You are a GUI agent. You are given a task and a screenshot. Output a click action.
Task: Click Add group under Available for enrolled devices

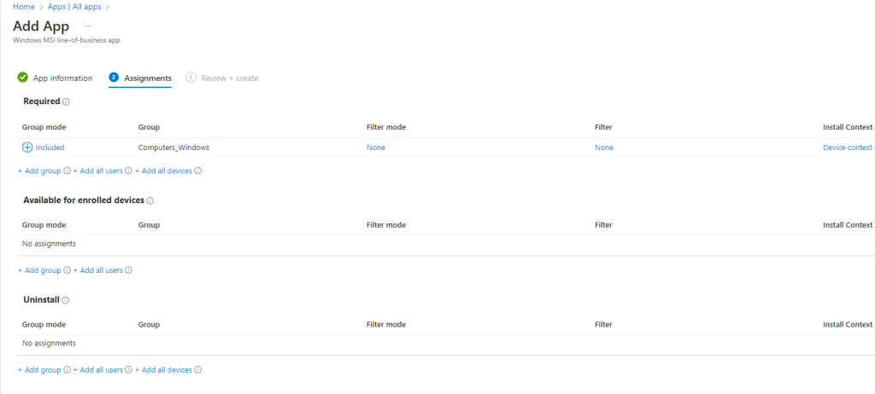pyautogui.click(x=39, y=270)
